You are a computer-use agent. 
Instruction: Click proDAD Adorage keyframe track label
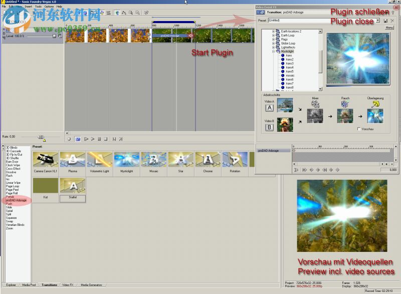coord(273,151)
